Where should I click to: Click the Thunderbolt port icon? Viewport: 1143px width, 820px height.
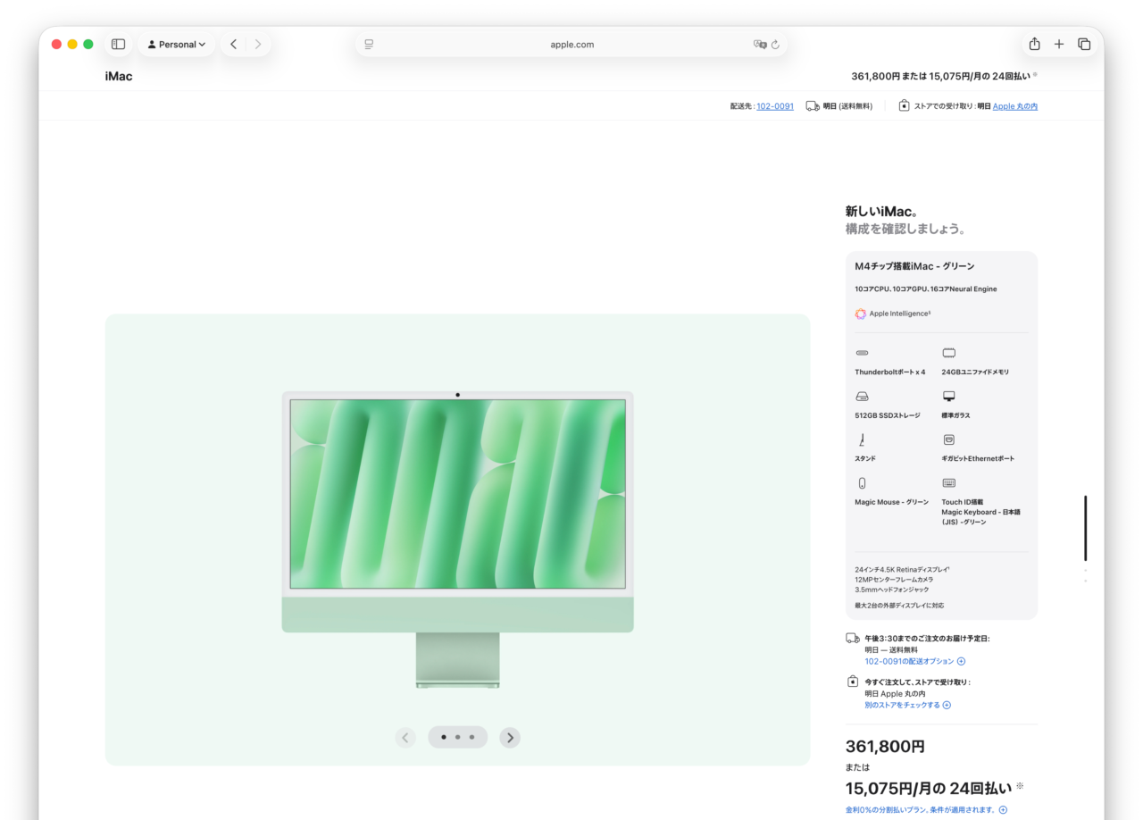point(862,353)
